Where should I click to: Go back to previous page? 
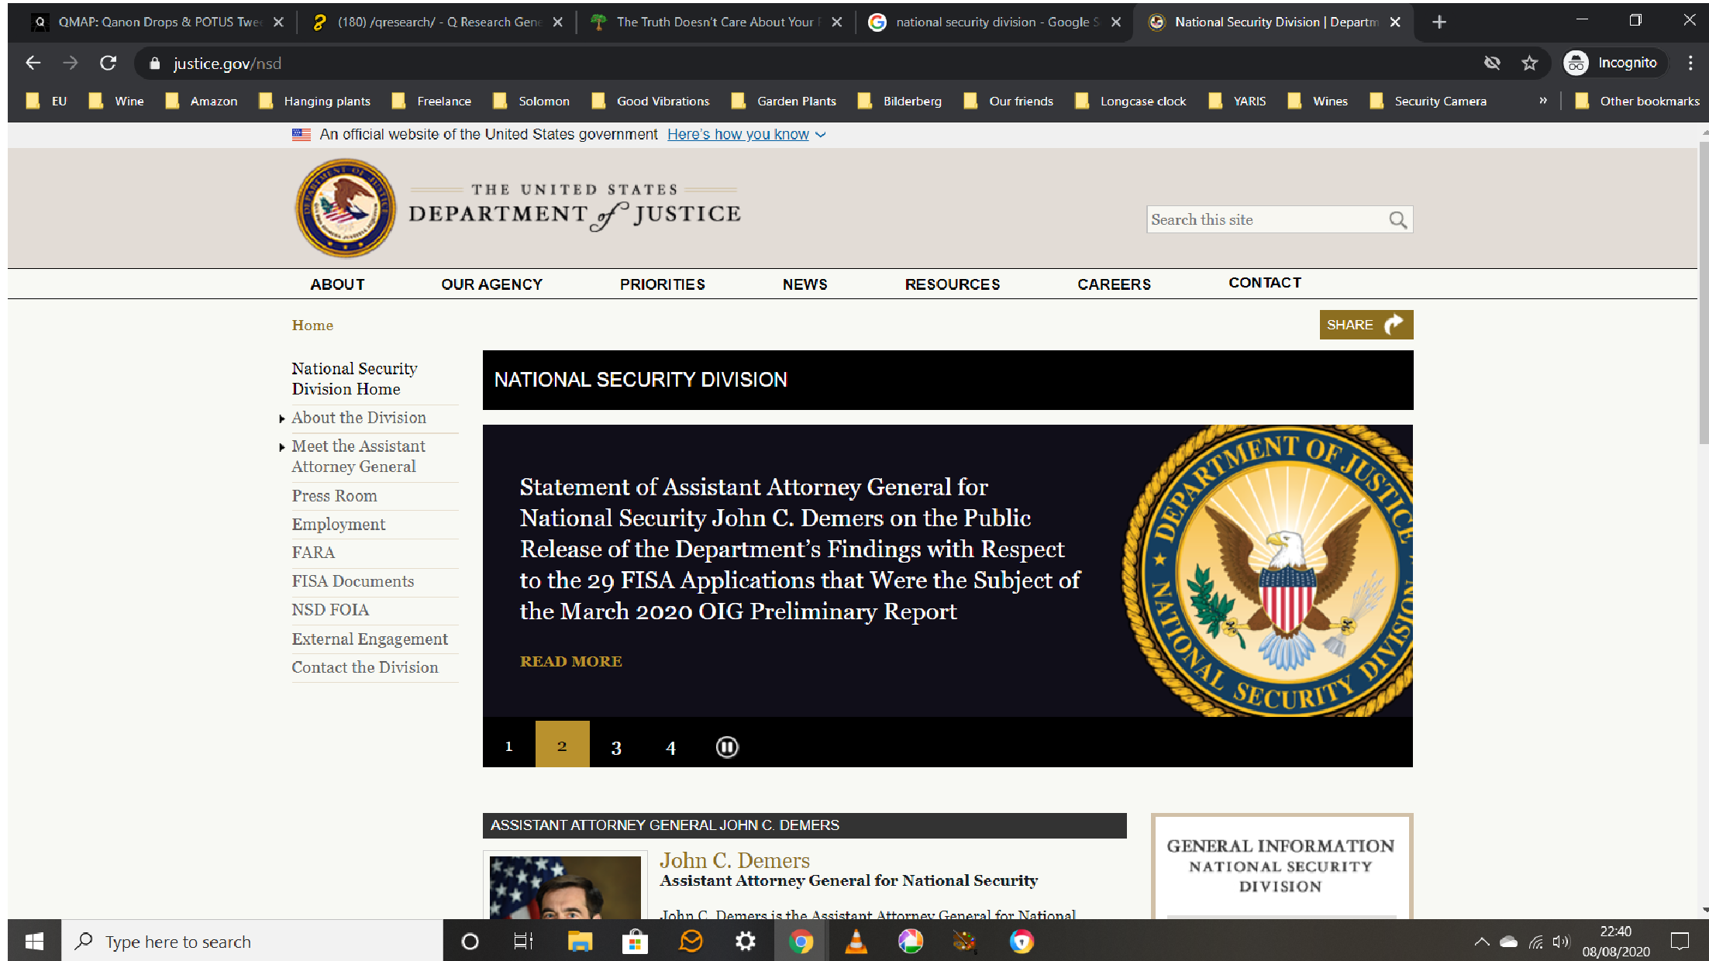point(33,63)
